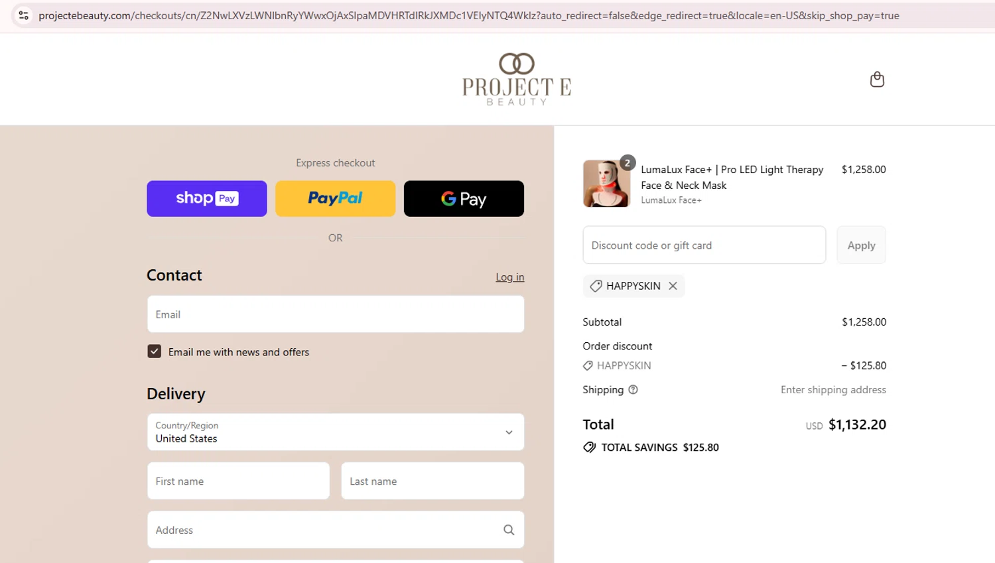Screen dimensions: 995x563
Task: Click the Total Savings tag icon
Action: click(589, 448)
